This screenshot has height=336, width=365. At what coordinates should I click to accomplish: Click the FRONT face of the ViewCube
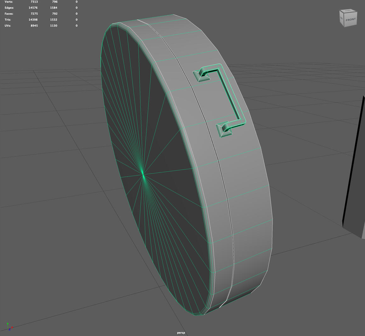coord(350,20)
